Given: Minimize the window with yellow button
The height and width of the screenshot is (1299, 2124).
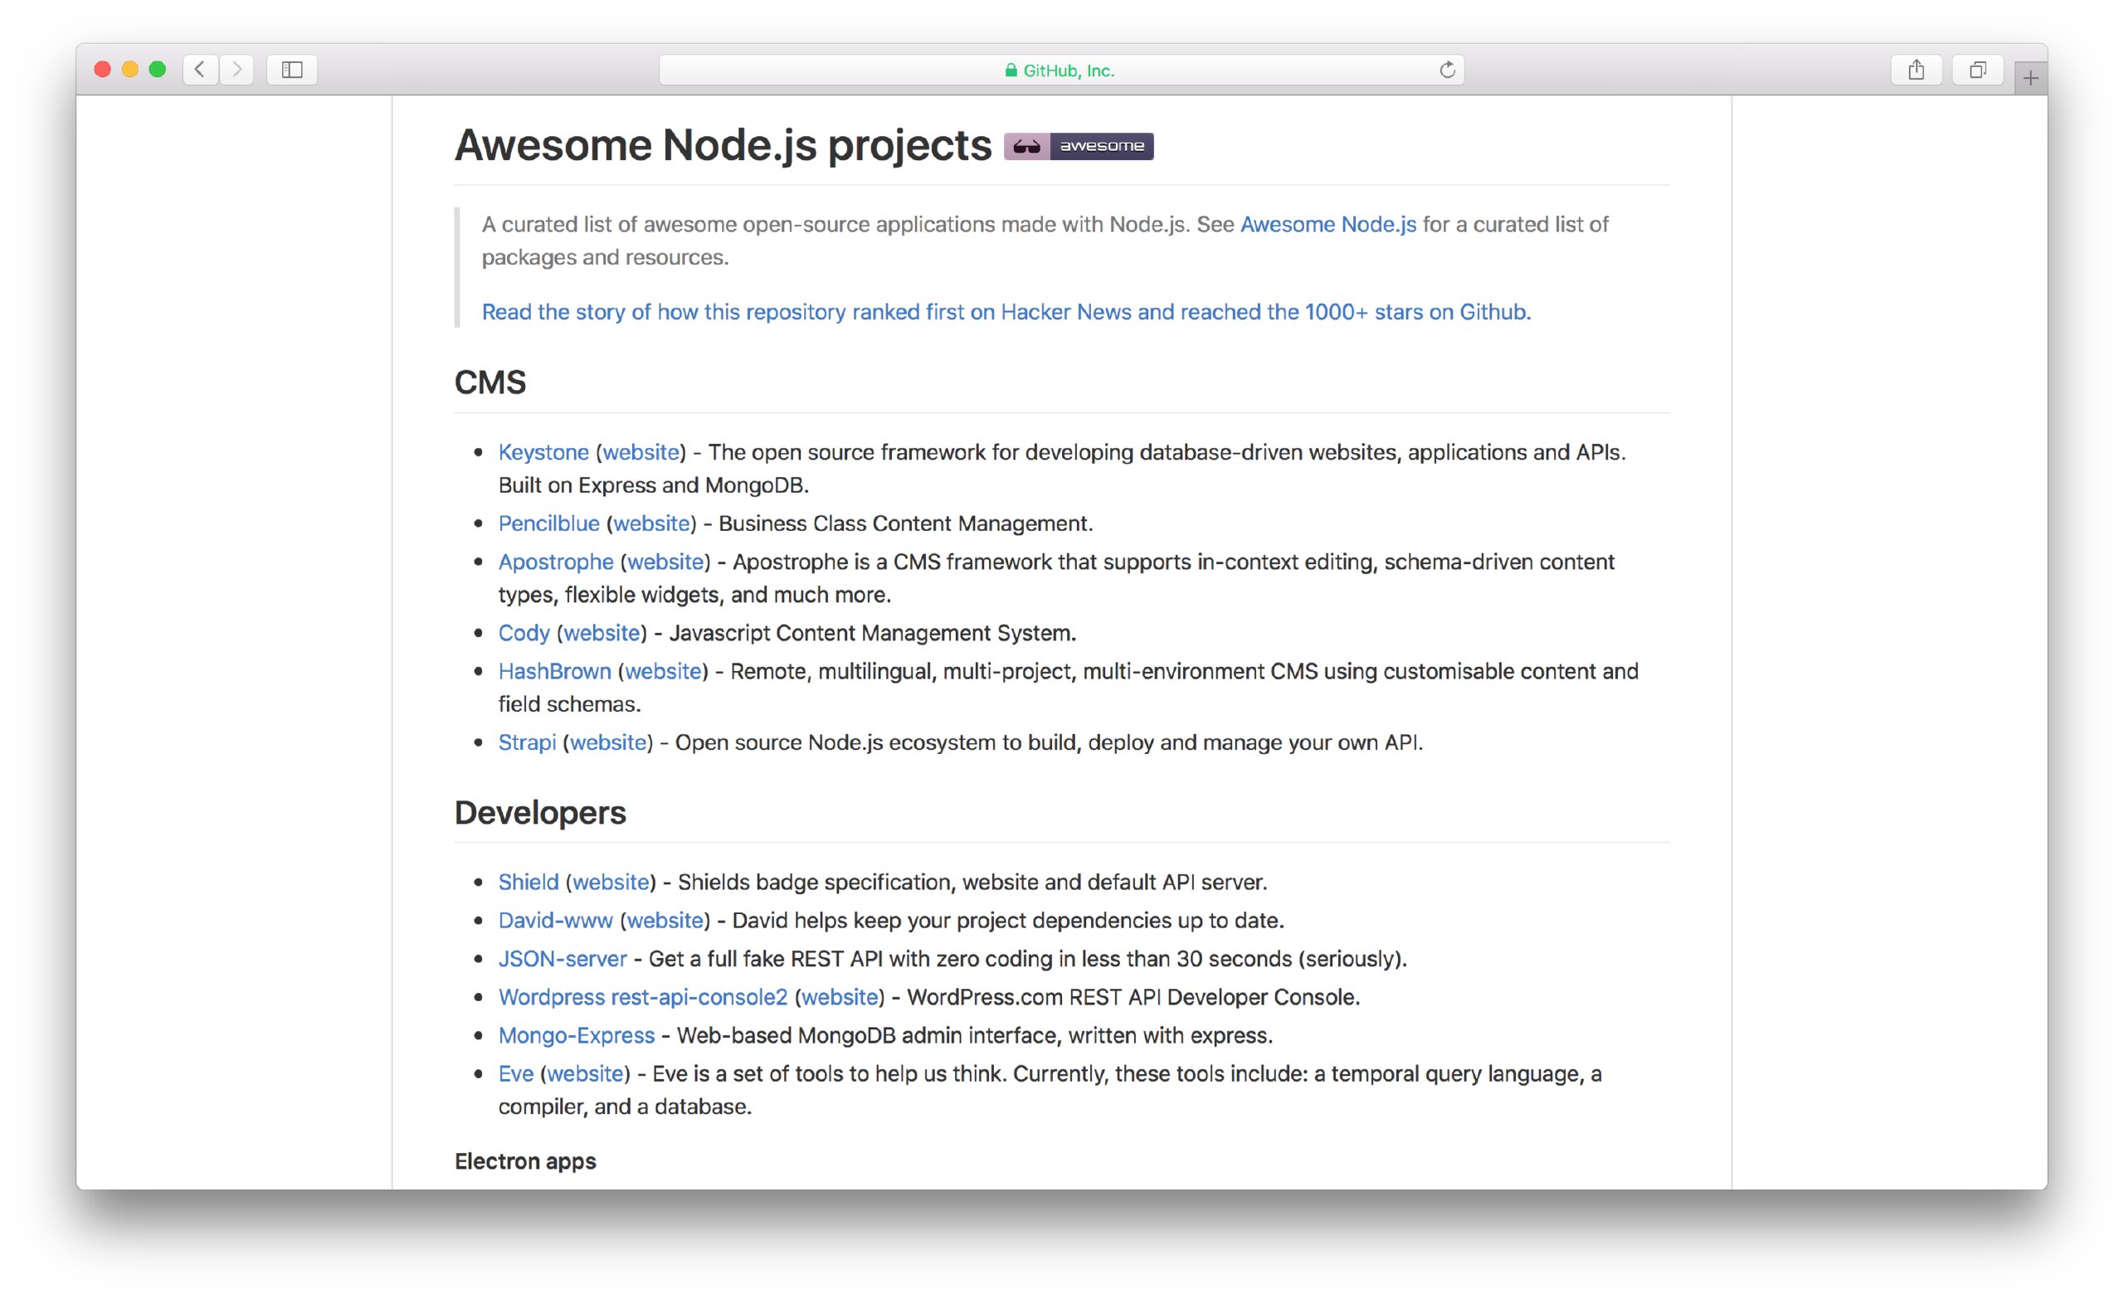Looking at the screenshot, I should (x=130, y=69).
